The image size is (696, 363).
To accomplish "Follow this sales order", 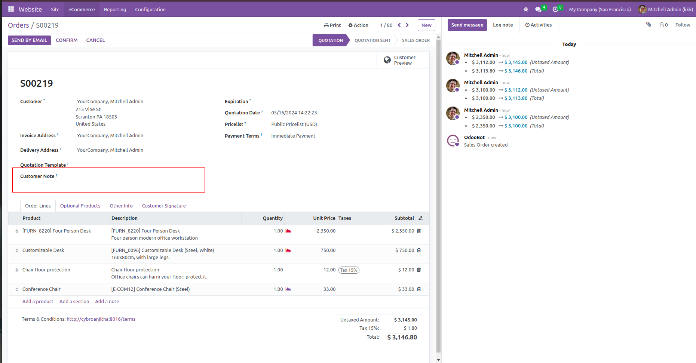I will [683, 25].
